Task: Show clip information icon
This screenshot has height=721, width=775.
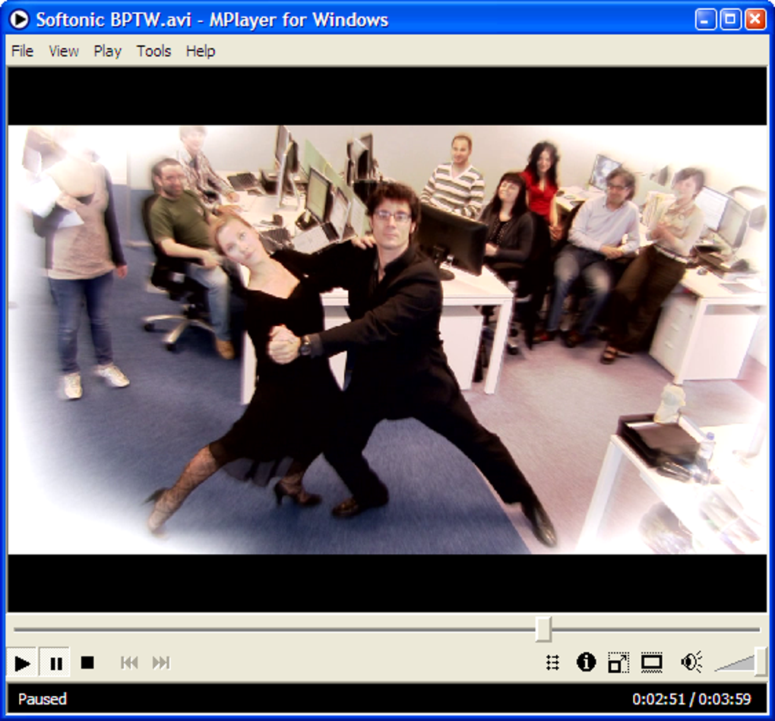Action: coord(587,662)
